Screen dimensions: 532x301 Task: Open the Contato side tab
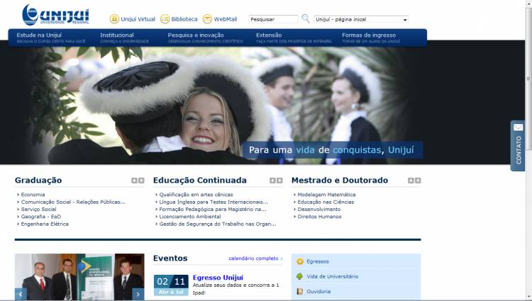pyautogui.click(x=518, y=147)
